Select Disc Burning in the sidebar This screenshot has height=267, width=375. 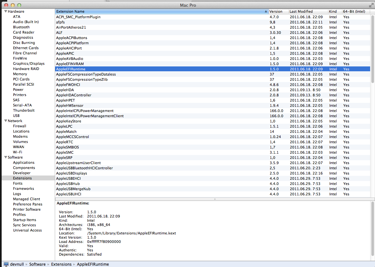[x=24, y=43]
